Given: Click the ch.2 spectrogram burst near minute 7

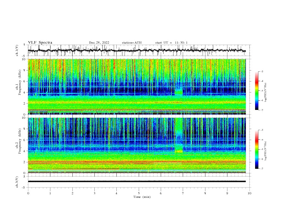Looking at the screenshot, I should coord(179,136).
